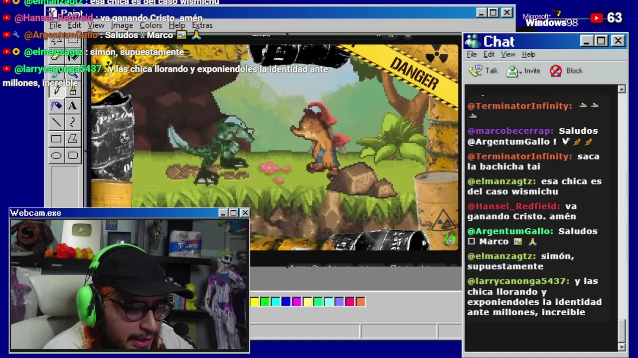Pick the yellow color swatch
Viewport: 638px width, 358px height.
pyautogui.click(x=255, y=301)
